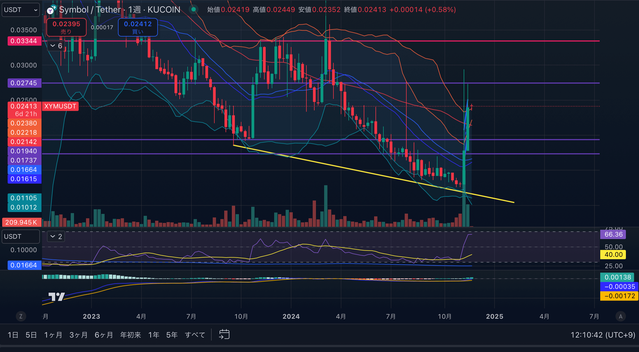Screen dimensions: 639x352
Task: Select the すべて time range
Action: click(x=195, y=335)
